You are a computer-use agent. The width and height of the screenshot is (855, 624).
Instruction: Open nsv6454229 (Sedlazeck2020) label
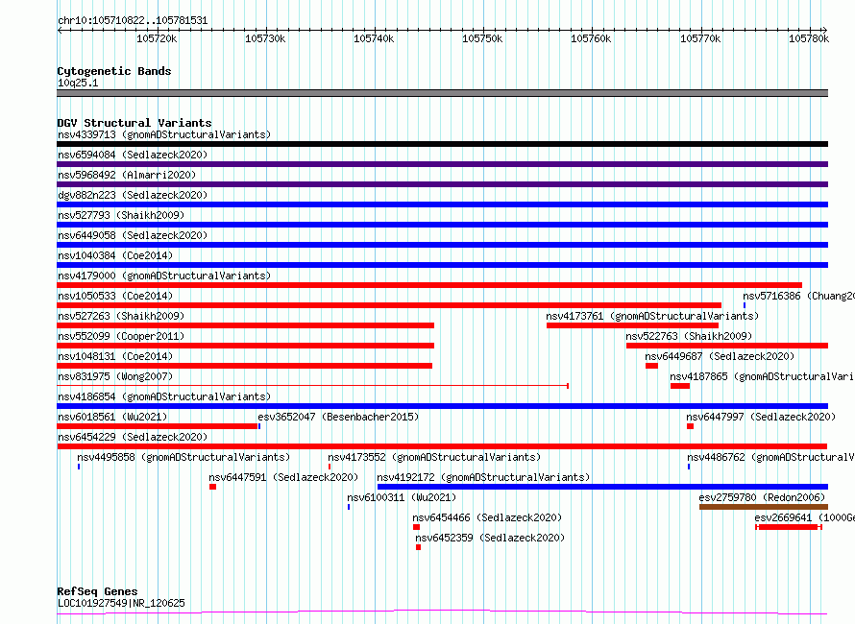click(133, 437)
